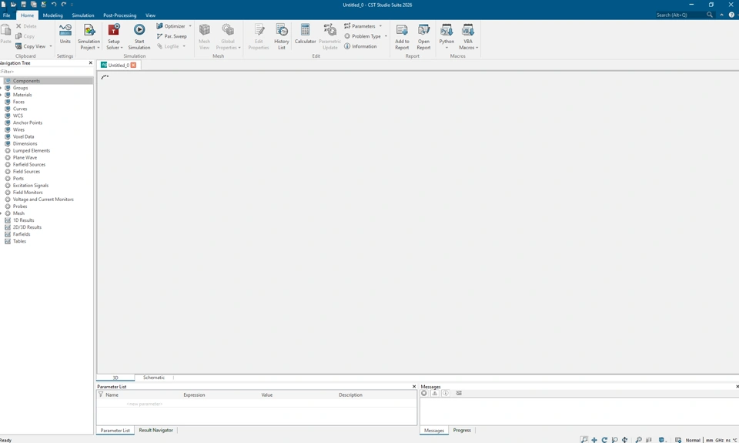Click the redo arrow
The image size is (739, 443).
coord(64,5)
